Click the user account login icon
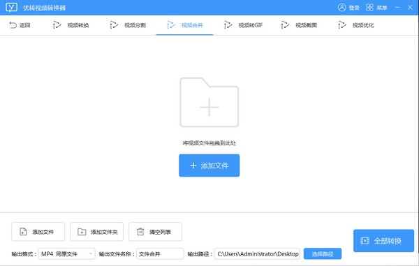 tap(341, 8)
